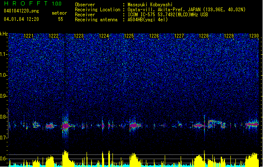Click the 1228 time marker

coord(204,36)
